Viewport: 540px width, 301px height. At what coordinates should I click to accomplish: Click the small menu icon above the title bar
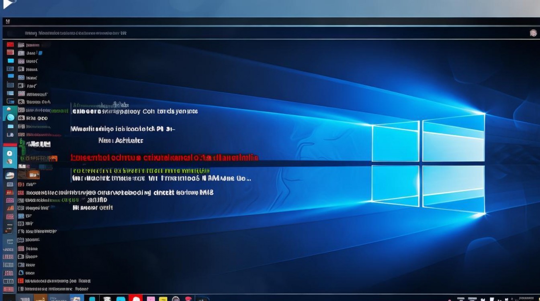click(x=8, y=21)
